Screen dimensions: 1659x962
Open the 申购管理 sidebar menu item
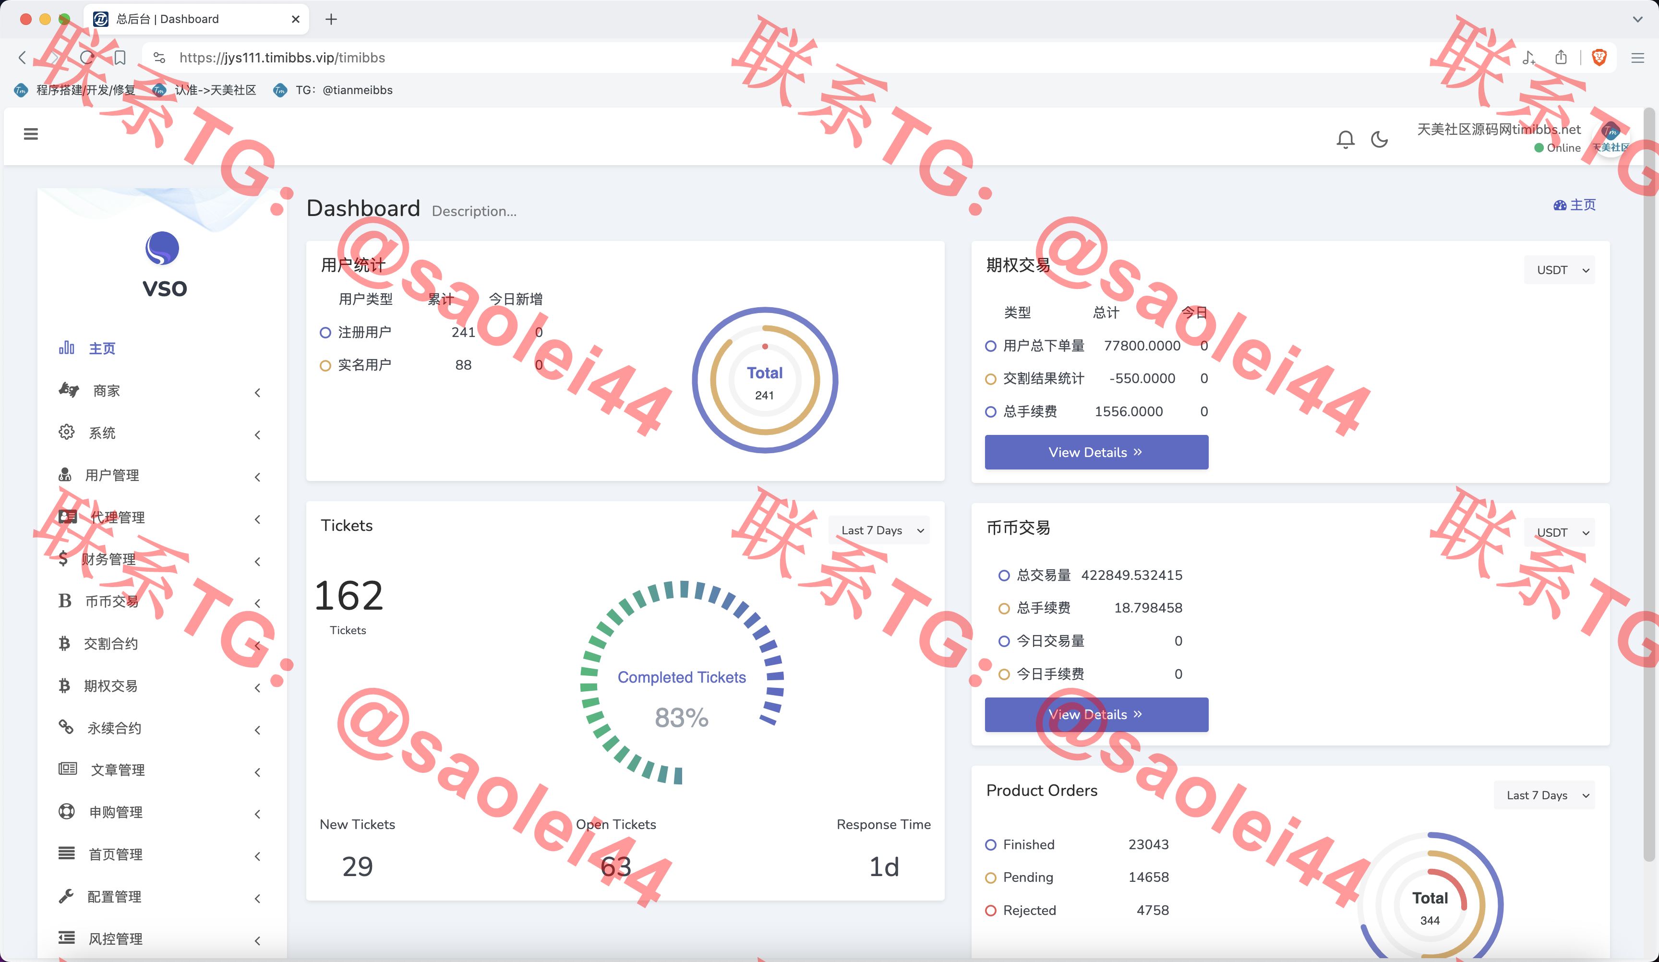[x=161, y=812]
